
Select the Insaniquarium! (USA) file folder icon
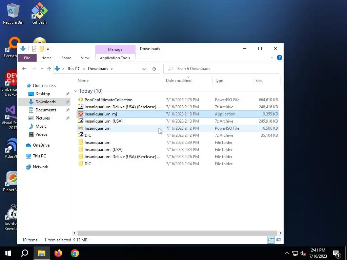click(81, 149)
